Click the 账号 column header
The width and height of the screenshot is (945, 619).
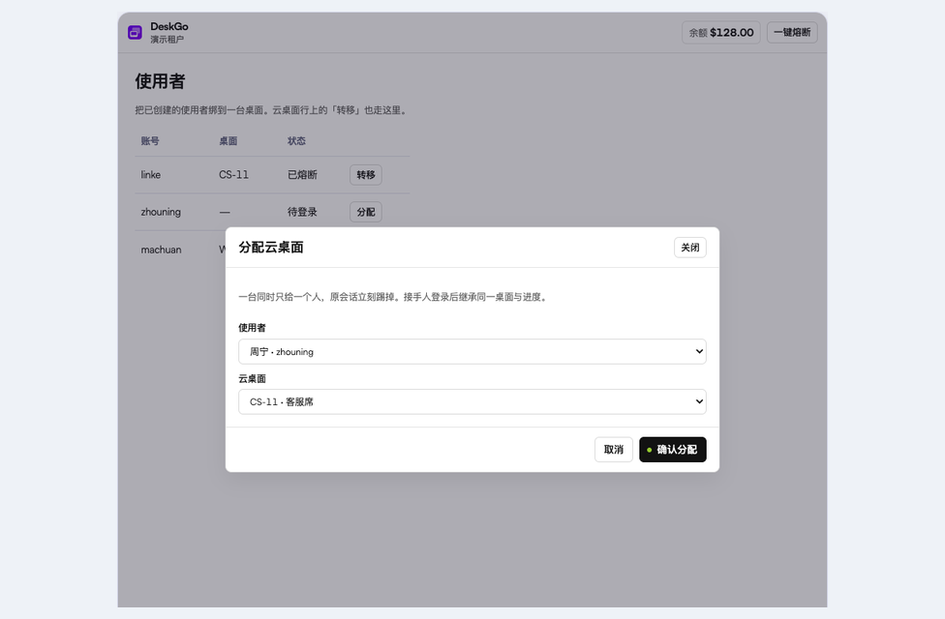[x=150, y=141]
